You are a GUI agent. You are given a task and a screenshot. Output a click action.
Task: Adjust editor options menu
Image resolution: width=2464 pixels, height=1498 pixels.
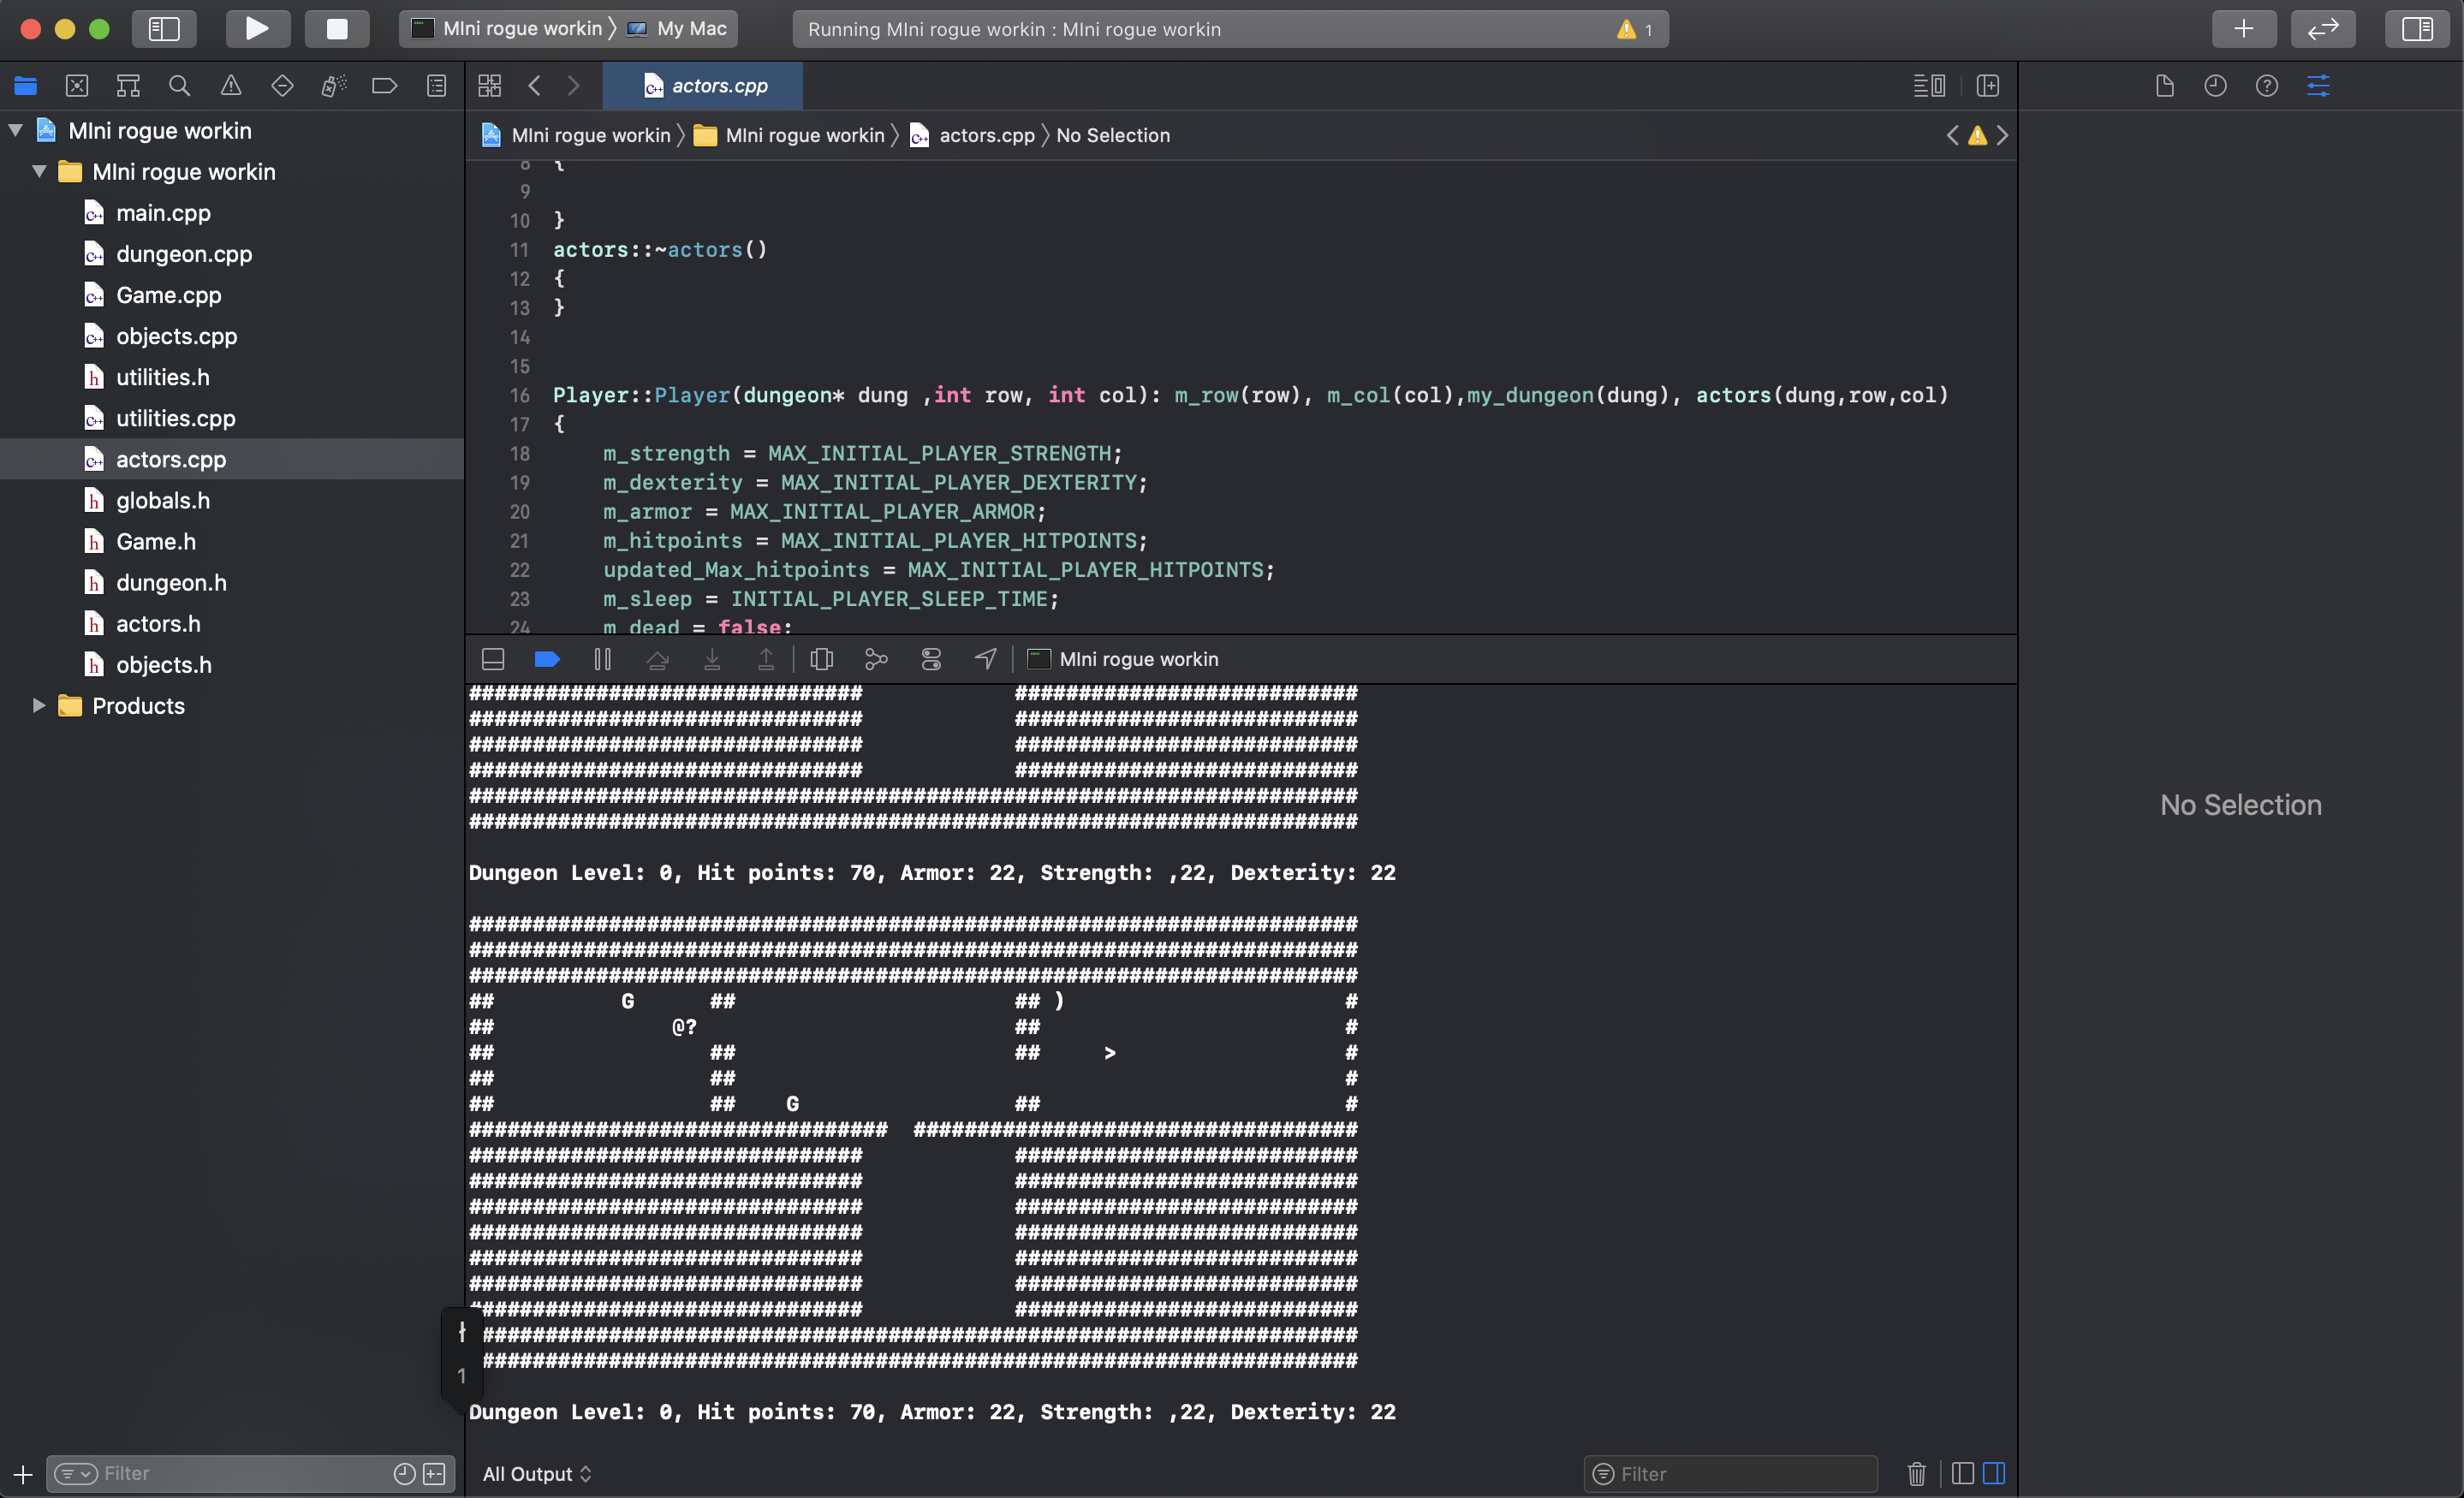1929,86
